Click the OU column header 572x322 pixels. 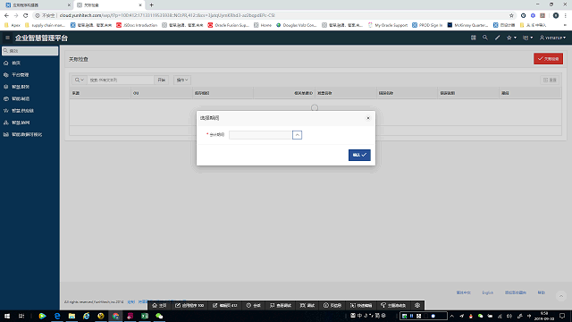pos(162,93)
